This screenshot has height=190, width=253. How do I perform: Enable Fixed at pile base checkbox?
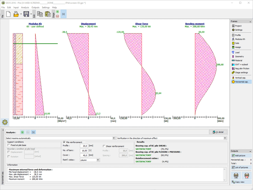(9, 145)
